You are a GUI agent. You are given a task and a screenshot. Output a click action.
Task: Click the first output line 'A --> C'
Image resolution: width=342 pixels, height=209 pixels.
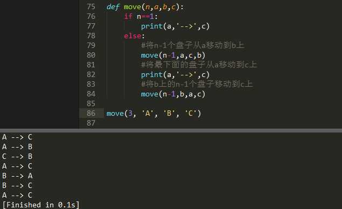coord(17,137)
